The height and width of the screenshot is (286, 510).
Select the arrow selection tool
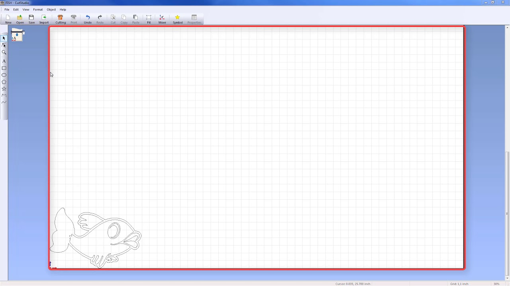pyautogui.click(x=4, y=39)
